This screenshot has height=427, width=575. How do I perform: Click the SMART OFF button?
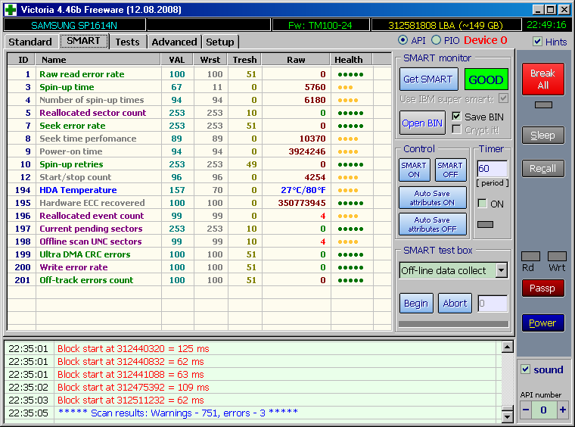[x=450, y=170]
